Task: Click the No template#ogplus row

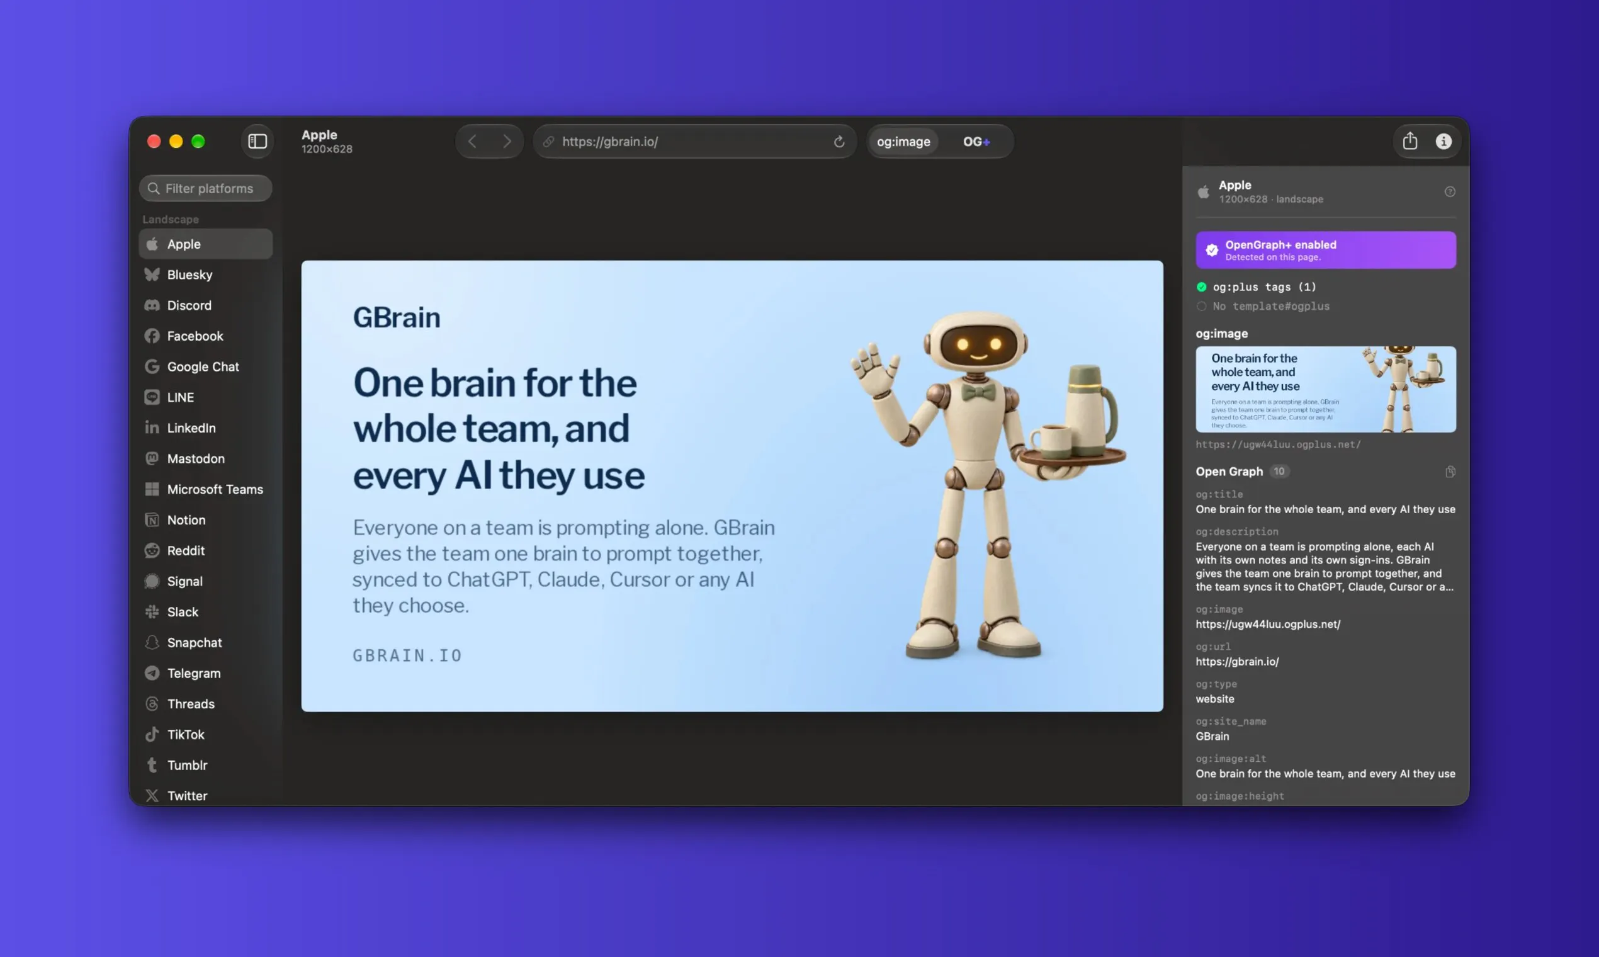Action: pyautogui.click(x=1262, y=307)
